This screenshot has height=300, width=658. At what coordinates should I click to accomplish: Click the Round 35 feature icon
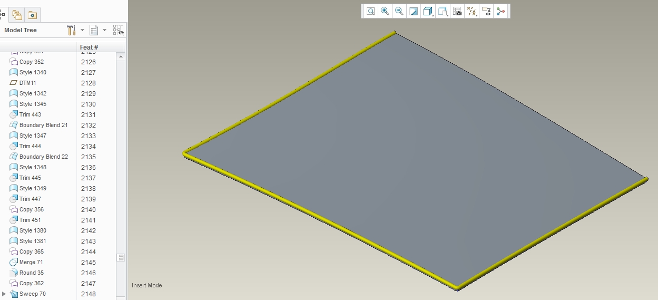(x=14, y=273)
